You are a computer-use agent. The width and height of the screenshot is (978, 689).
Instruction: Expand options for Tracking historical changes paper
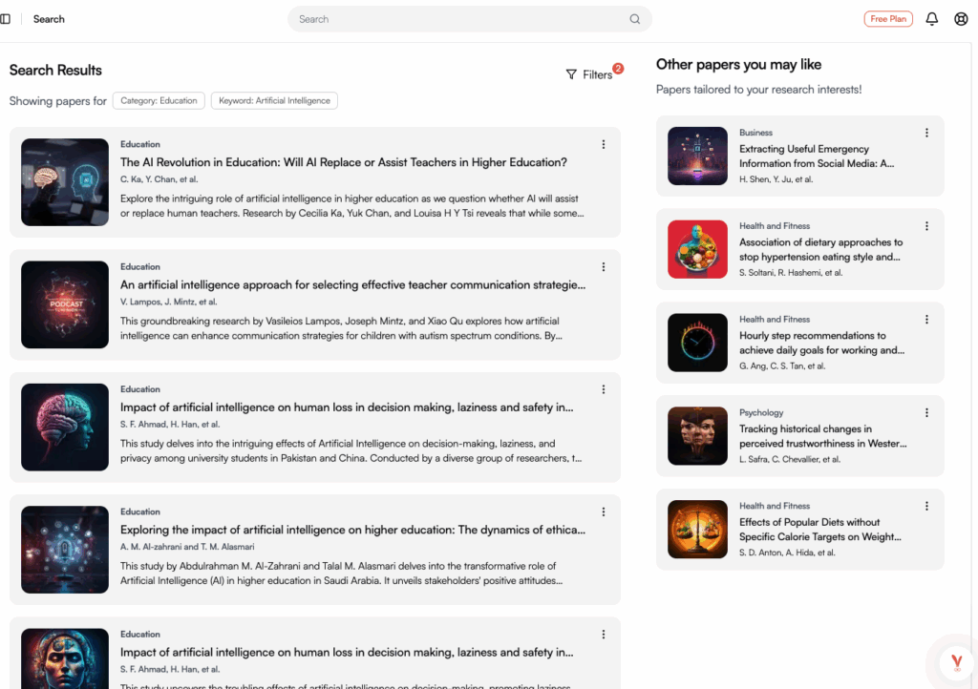926,413
